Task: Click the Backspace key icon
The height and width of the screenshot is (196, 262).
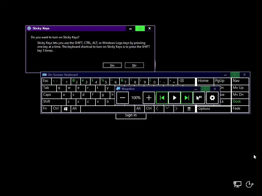Action: [186, 81]
